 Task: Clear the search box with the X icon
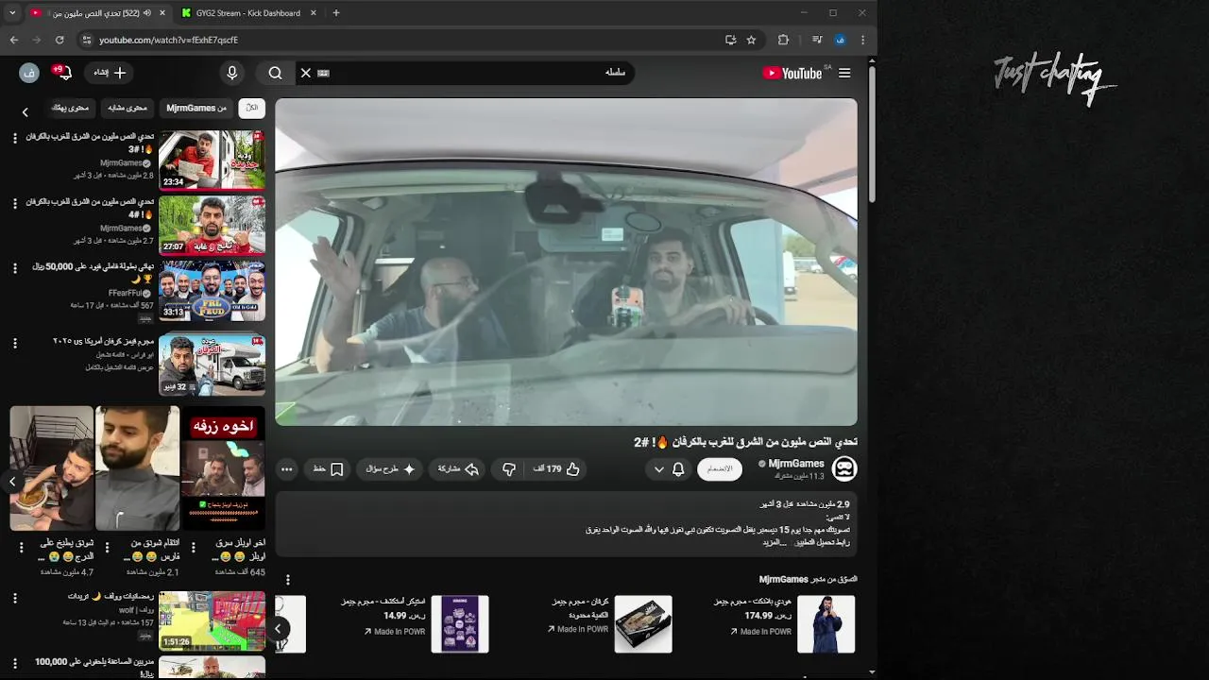point(306,73)
